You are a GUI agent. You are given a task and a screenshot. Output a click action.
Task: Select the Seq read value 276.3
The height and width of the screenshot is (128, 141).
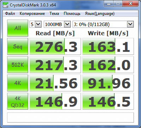pyautogui.click(x=55, y=47)
